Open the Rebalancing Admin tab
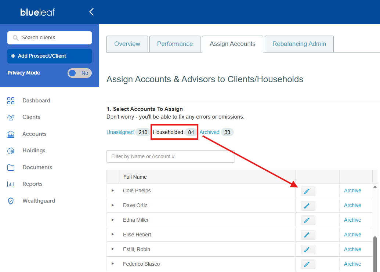Image resolution: width=380 pixels, height=272 pixels. [x=299, y=44]
